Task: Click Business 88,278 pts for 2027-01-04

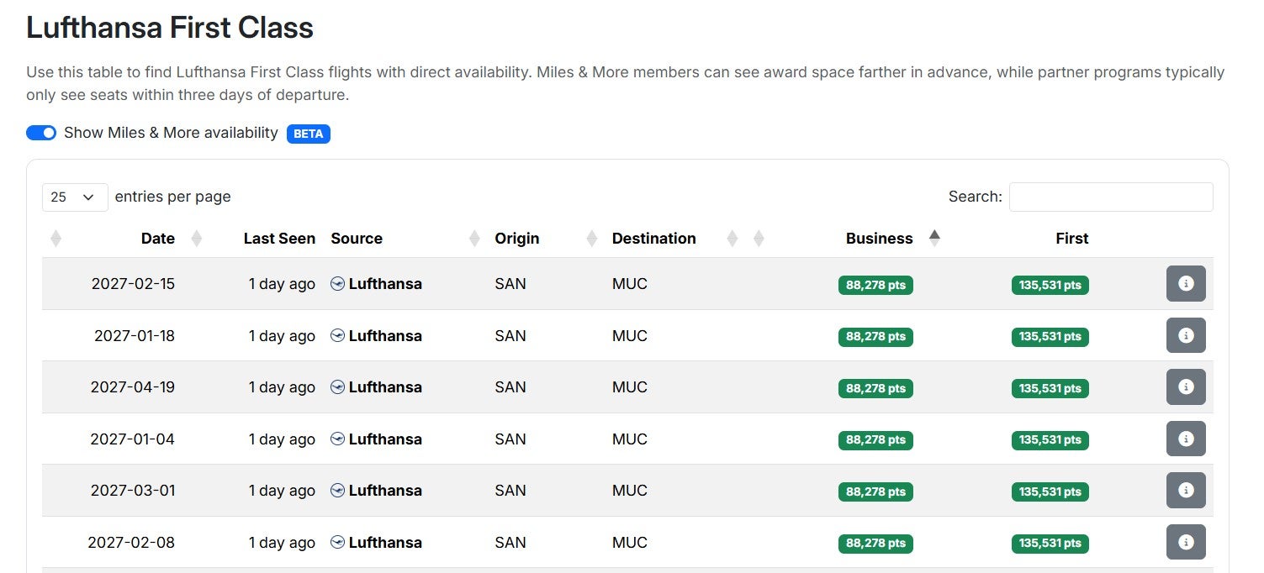Action: pos(875,440)
